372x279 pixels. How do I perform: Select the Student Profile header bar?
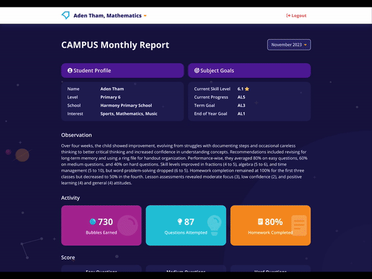click(122, 71)
